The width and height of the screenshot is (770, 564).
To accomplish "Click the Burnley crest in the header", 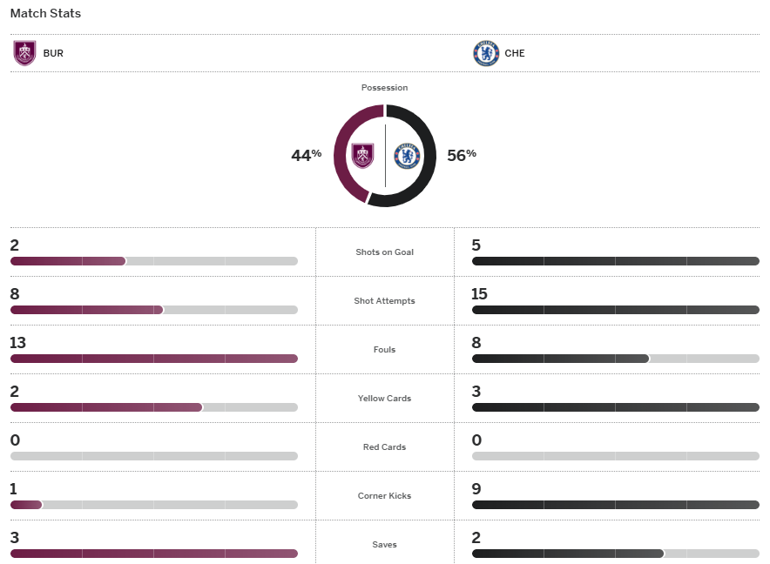I will coord(24,53).
